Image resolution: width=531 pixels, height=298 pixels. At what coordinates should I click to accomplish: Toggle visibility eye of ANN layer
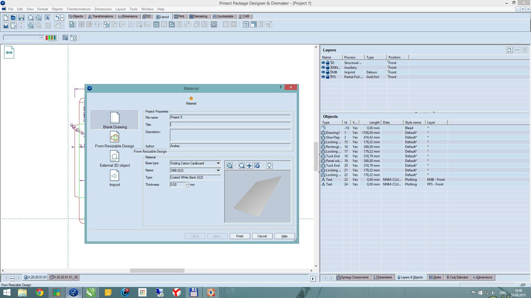(x=323, y=67)
